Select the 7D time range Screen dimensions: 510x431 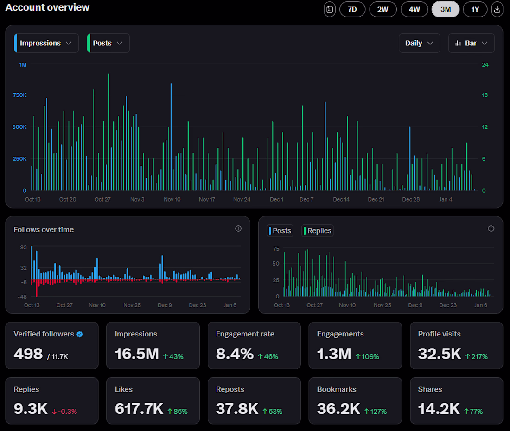tap(352, 9)
